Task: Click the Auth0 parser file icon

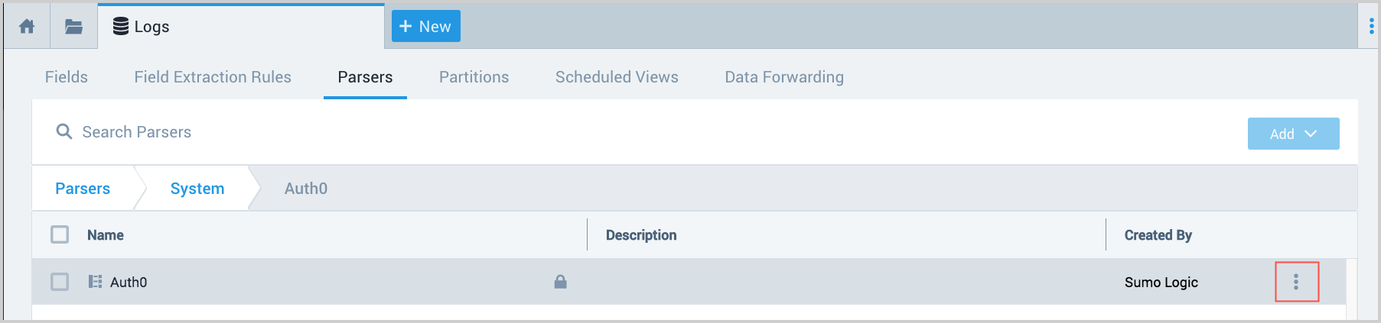Action: tap(95, 282)
